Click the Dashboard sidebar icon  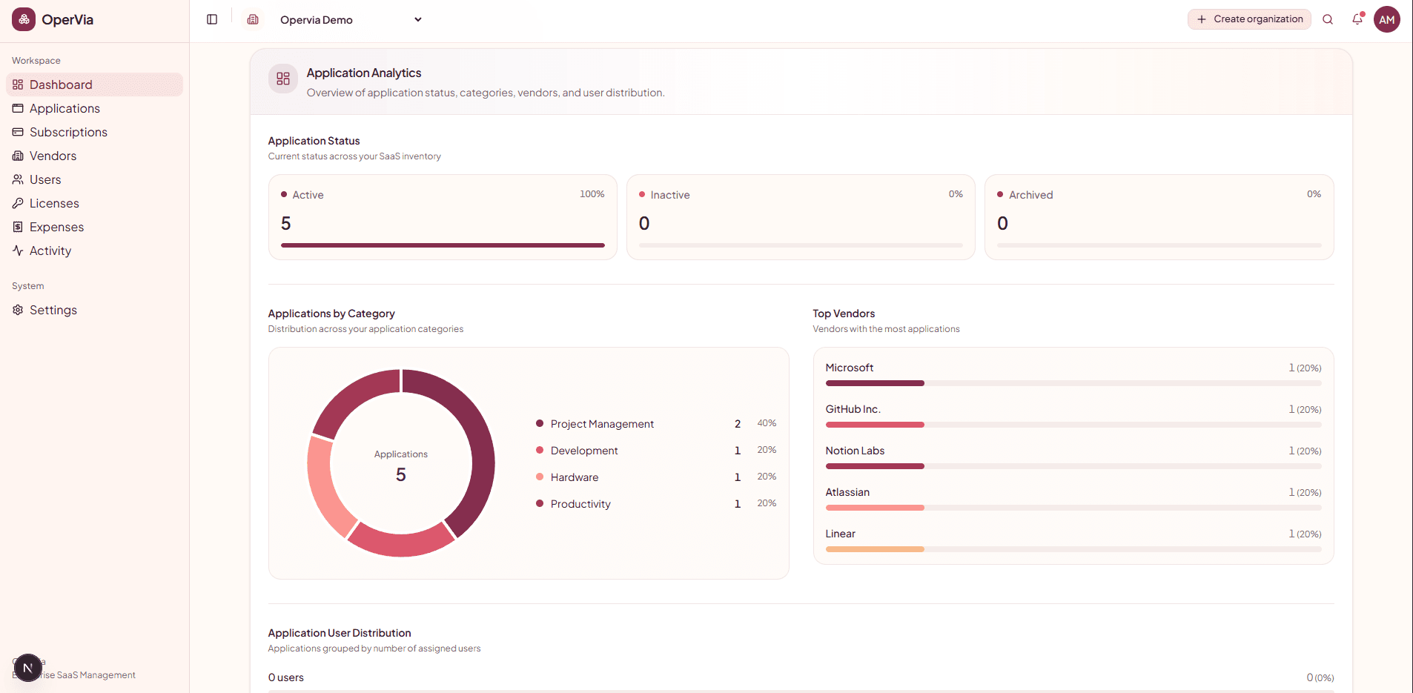tap(18, 84)
